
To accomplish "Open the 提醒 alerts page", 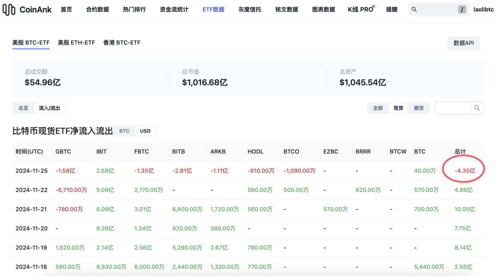I will (x=391, y=9).
